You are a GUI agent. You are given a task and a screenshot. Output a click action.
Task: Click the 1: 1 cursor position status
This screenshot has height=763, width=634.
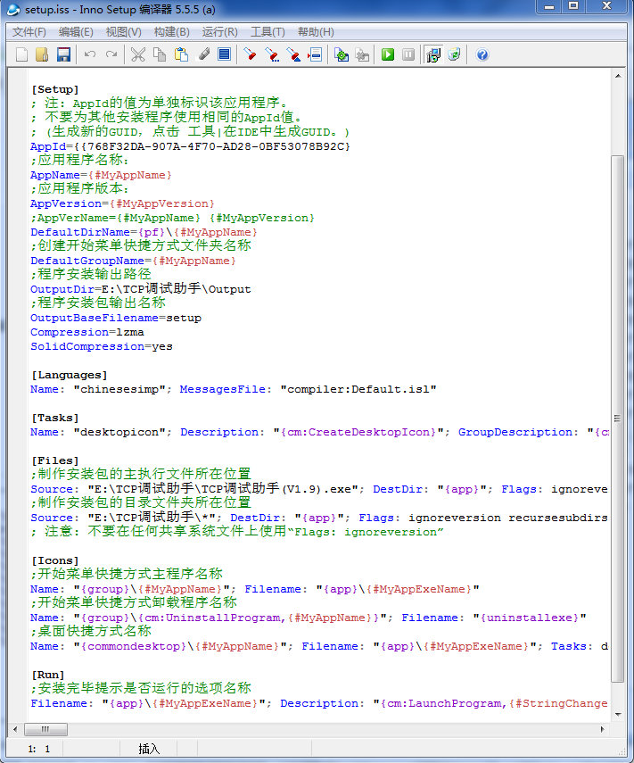tap(38, 749)
